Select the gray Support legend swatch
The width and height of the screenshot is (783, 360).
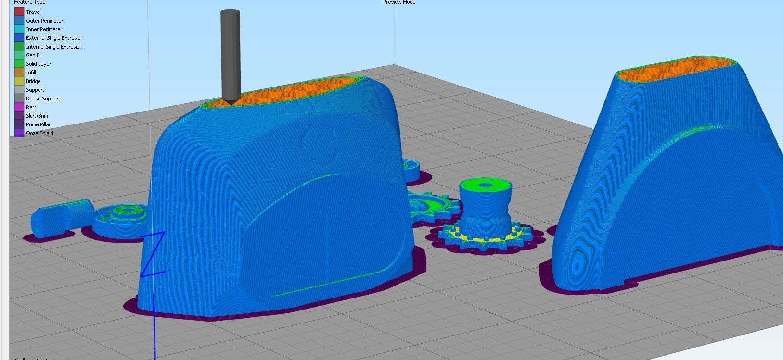click(x=19, y=89)
